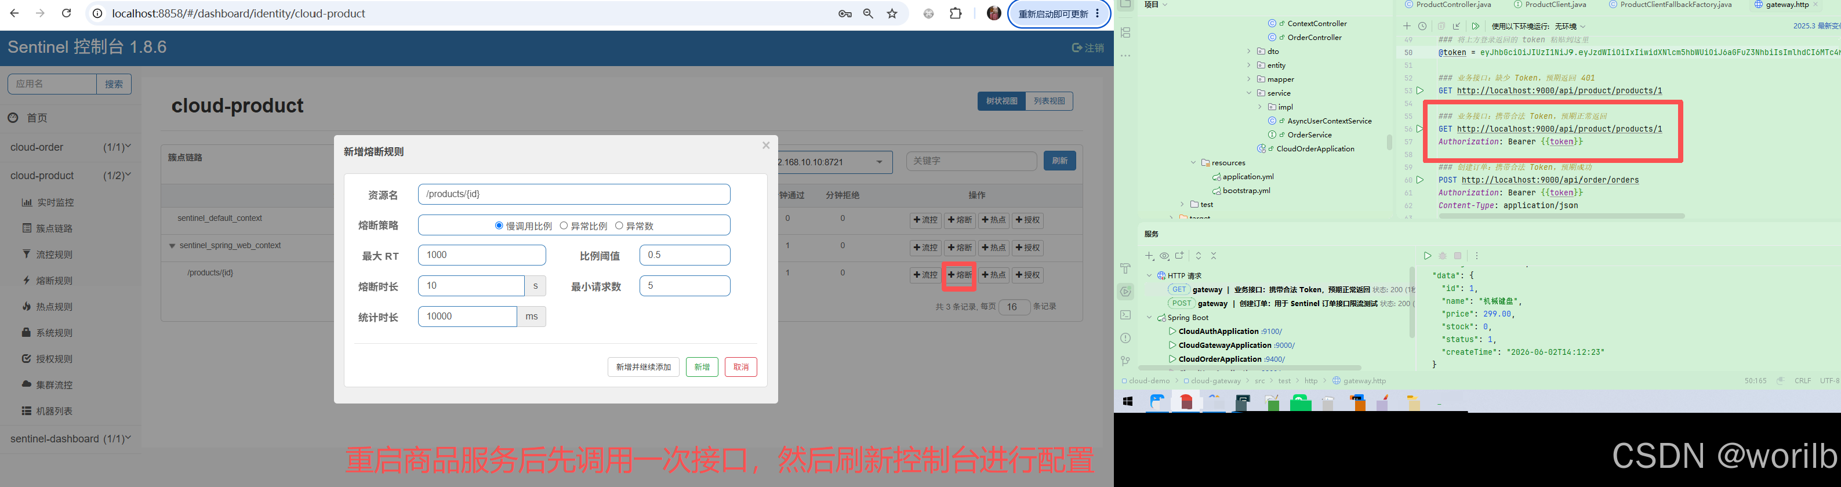This screenshot has height=487, width=1841.
Task: Bookmark this page with the star icon
Action: [x=892, y=13]
